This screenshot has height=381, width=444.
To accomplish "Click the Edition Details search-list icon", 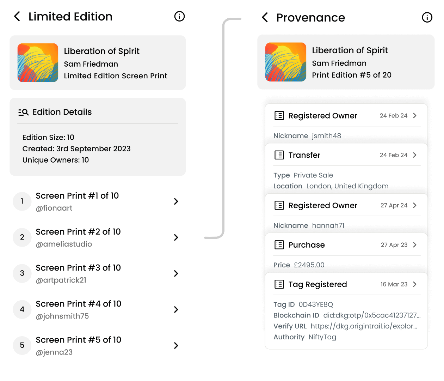I will click(23, 112).
